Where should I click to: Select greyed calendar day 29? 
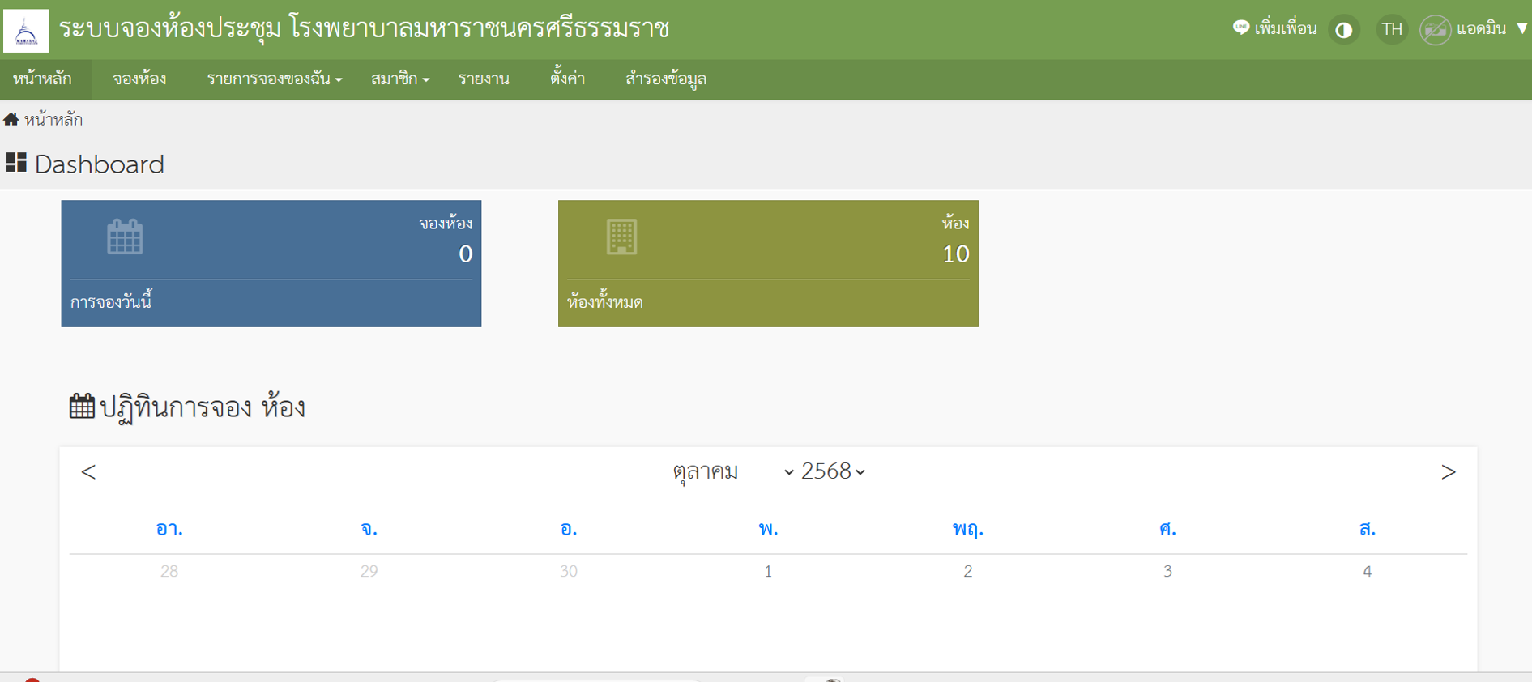point(369,571)
